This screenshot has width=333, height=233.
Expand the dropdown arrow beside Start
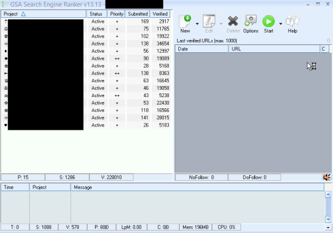coord(281,24)
